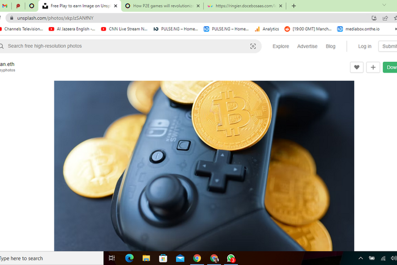Viewport: 397px width, 265px height.
Task: Click the magnifier search icon
Action: 2,46
